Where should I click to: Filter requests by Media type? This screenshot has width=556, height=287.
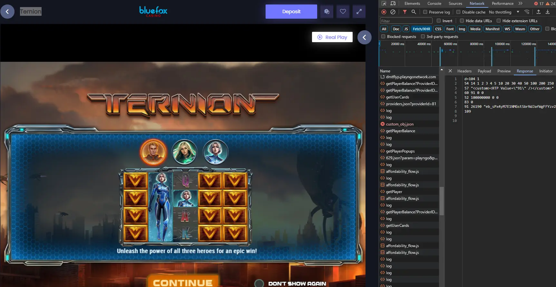(475, 29)
